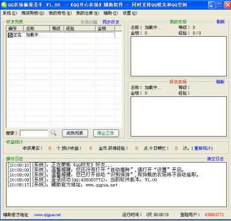Click the 同步好友 link
This screenshot has width=231, height=221.
(x=111, y=22)
